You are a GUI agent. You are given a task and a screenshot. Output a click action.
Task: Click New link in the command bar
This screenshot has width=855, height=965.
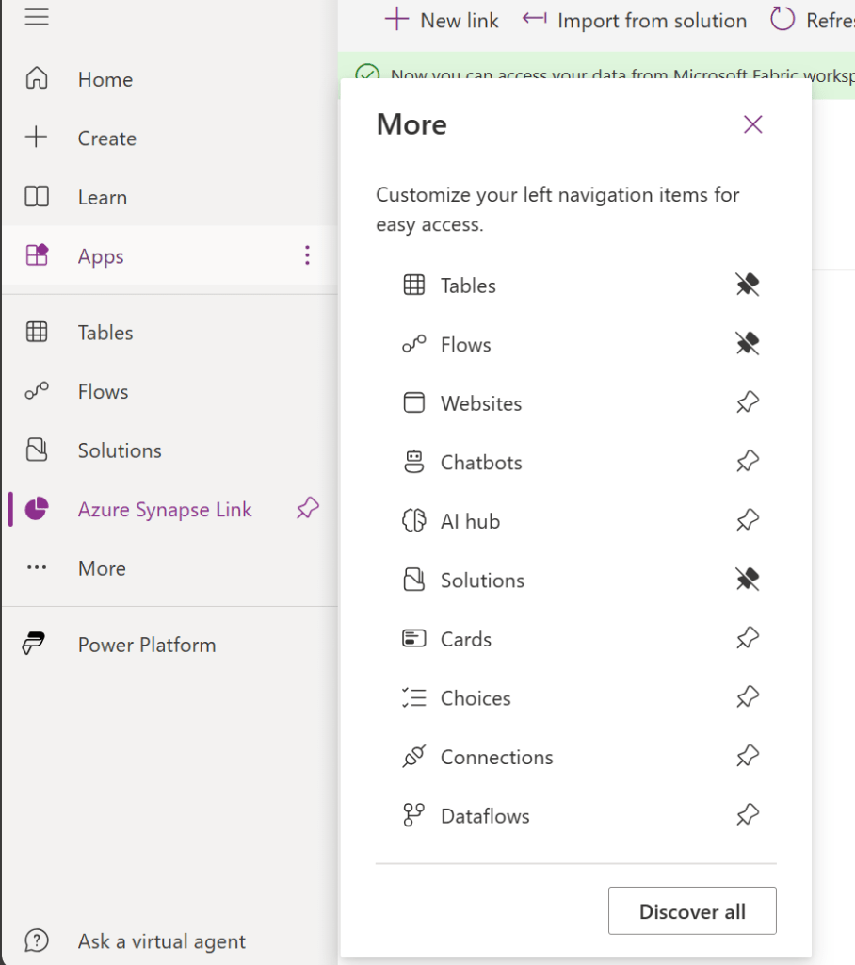pos(443,20)
